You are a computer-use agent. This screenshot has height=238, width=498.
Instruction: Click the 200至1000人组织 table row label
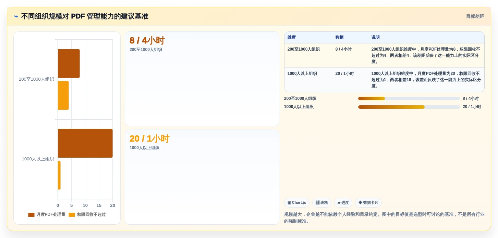(x=304, y=49)
